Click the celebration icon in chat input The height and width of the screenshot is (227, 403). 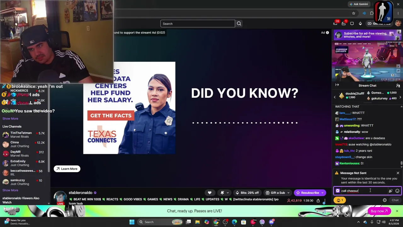pos(390,191)
